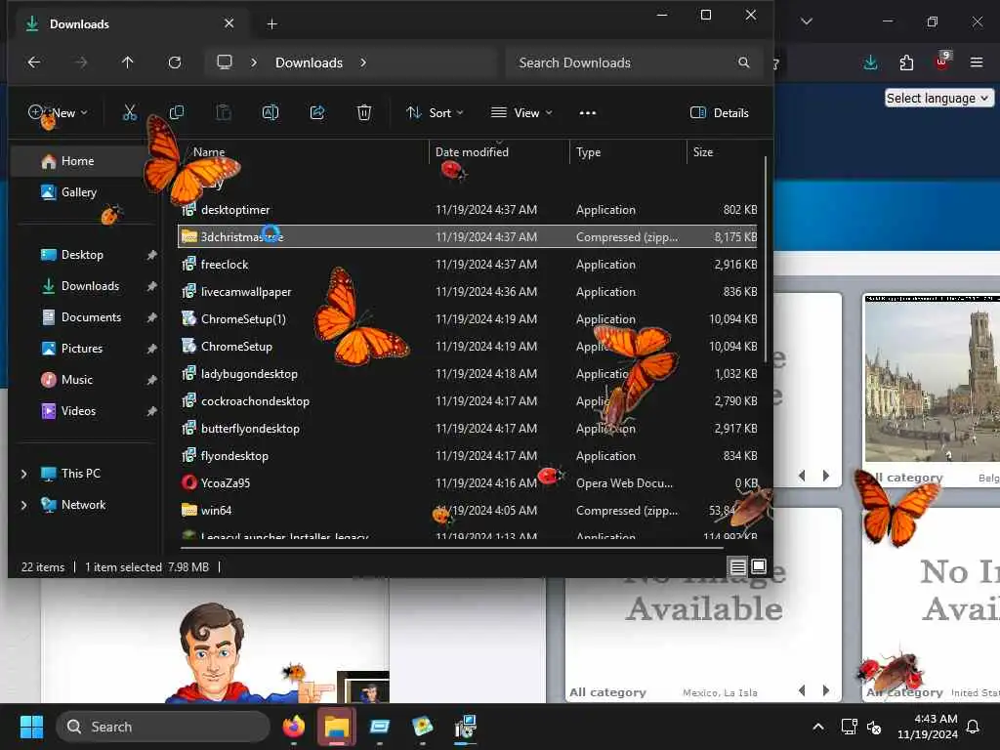Screen dimensions: 1000x750
Task: Open the Firefox list all tabs chevron
Action: coord(807,21)
